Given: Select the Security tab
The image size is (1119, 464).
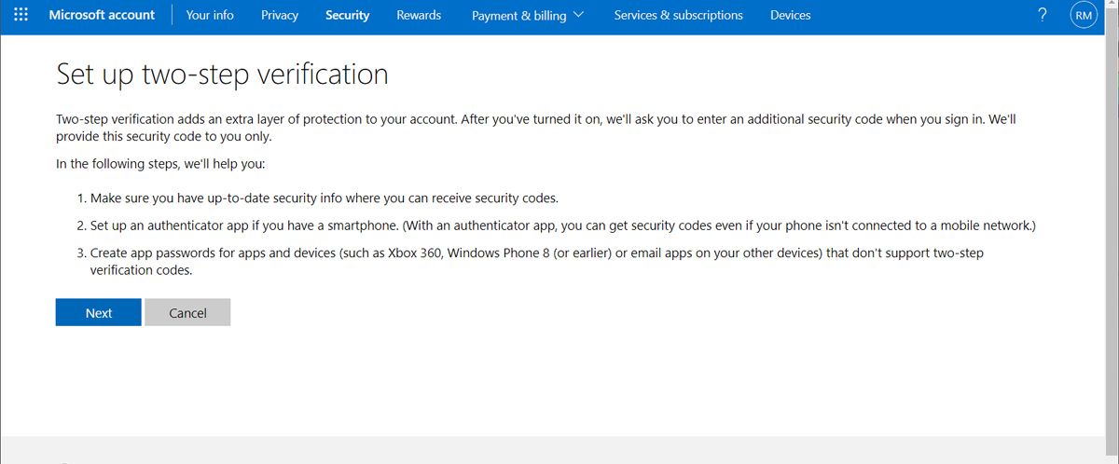Looking at the screenshot, I should pyautogui.click(x=347, y=15).
